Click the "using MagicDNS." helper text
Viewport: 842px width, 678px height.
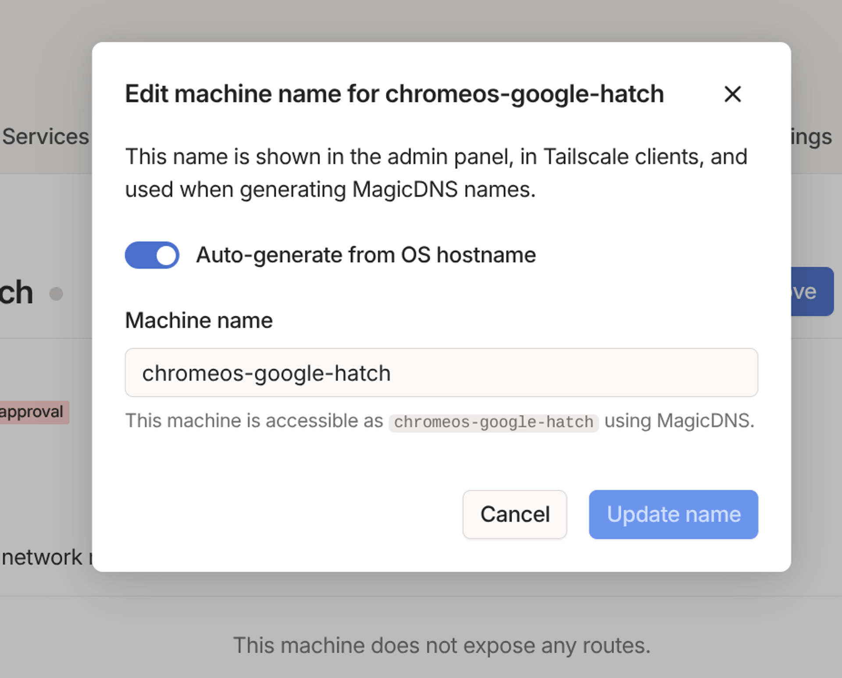679,421
